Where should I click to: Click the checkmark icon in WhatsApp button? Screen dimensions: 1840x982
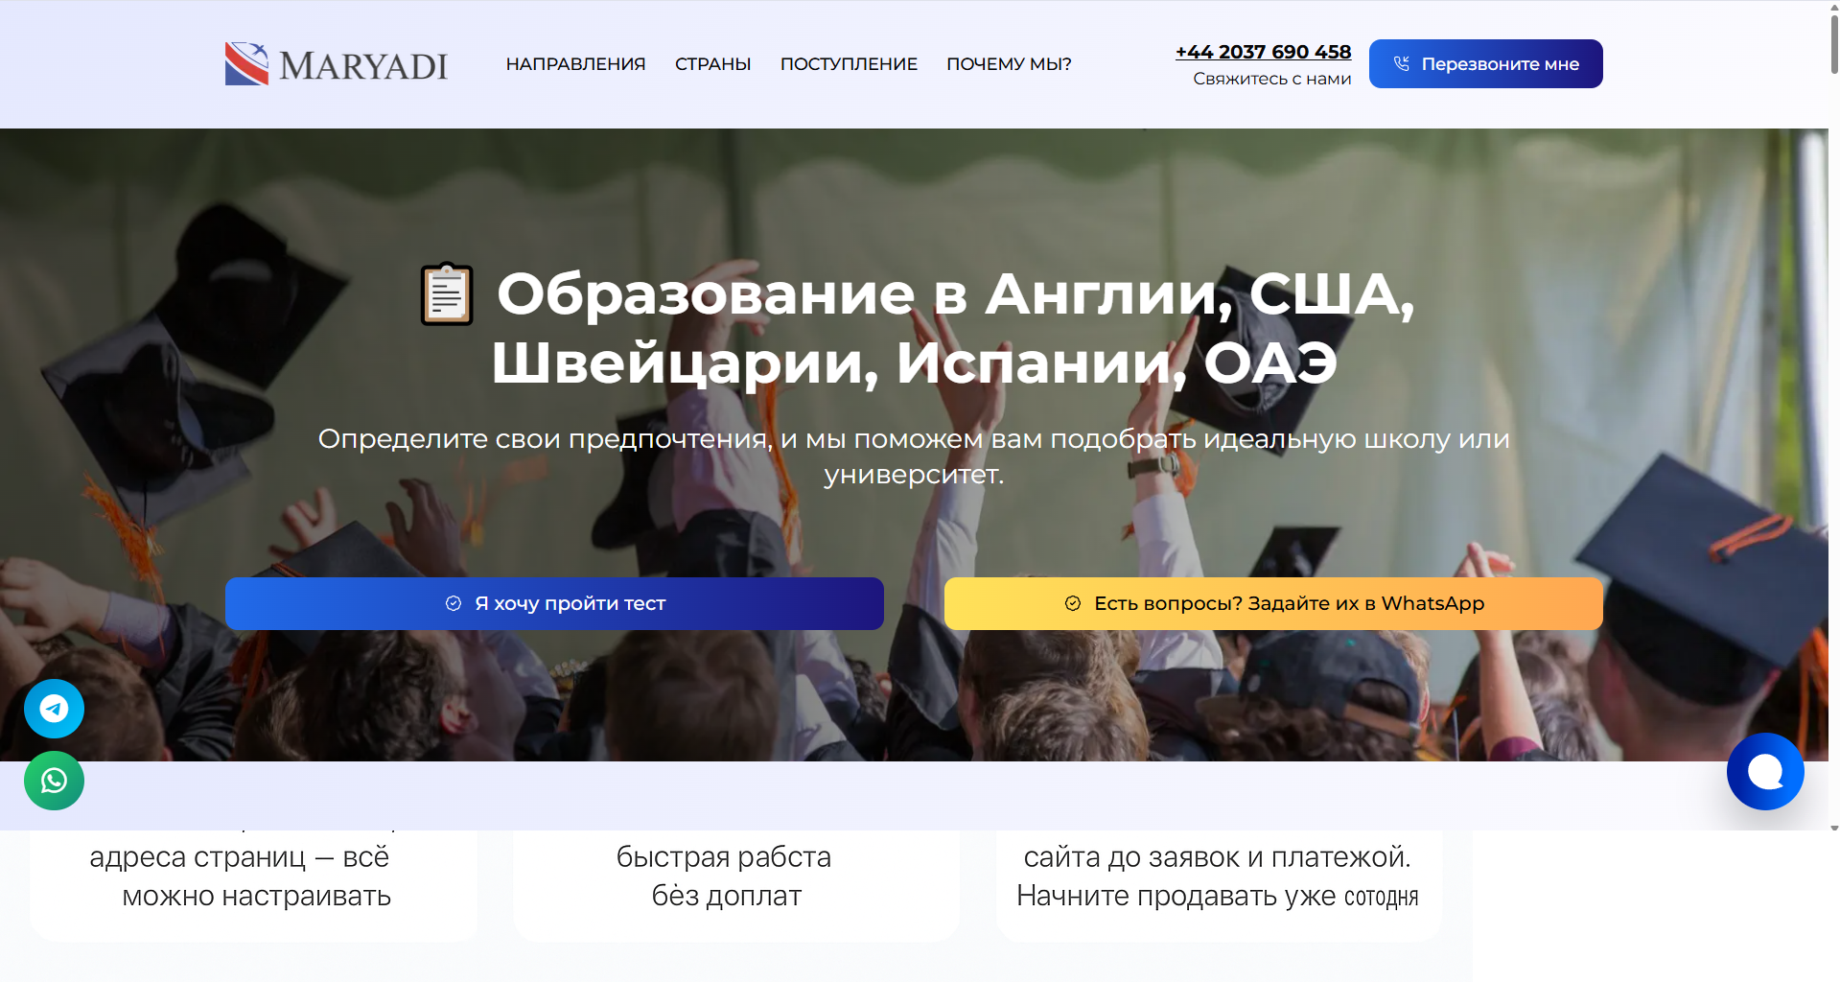(1073, 603)
